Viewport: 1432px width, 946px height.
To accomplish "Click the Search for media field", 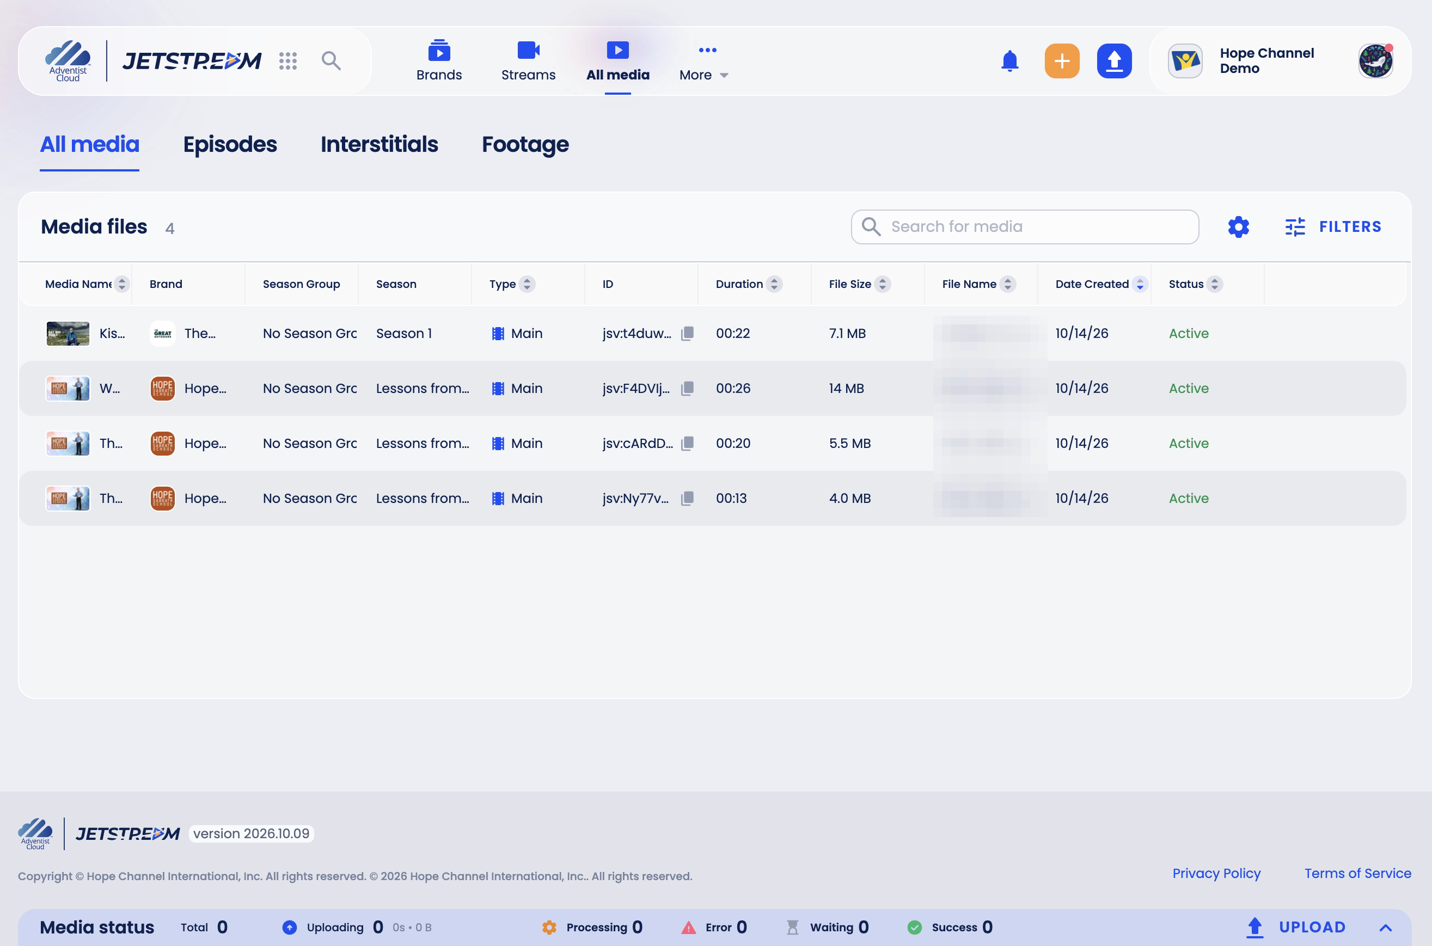I will tap(1025, 227).
